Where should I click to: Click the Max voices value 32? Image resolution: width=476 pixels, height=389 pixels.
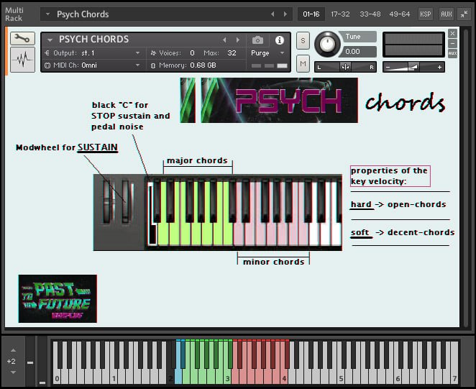232,52
